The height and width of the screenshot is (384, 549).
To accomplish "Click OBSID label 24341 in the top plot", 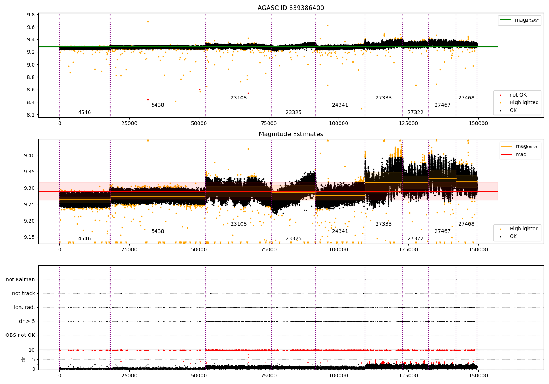I will (x=340, y=105).
